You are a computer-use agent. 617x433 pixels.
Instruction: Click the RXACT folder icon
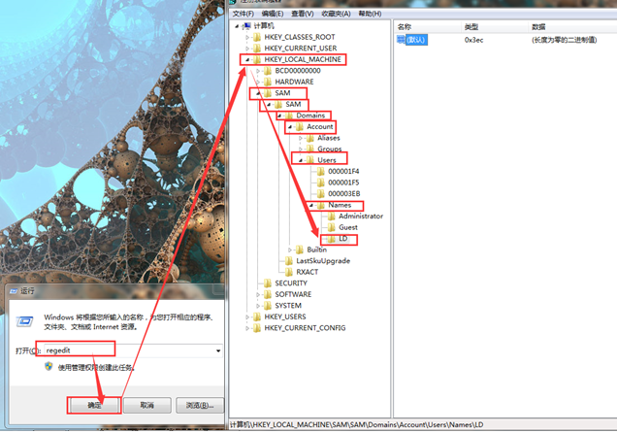tap(289, 272)
